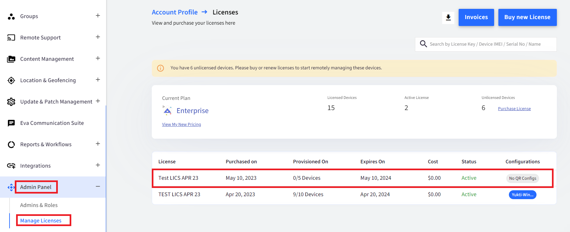The image size is (570, 232).
Task: Click the Status column header
Action: click(469, 162)
